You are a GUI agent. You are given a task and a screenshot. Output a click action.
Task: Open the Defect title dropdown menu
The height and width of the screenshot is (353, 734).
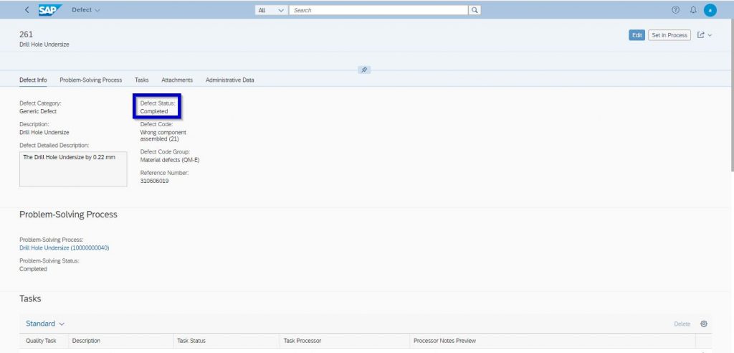(x=86, y=10)
